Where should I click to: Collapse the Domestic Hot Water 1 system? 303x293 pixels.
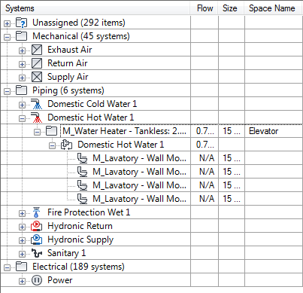point(22,118)
